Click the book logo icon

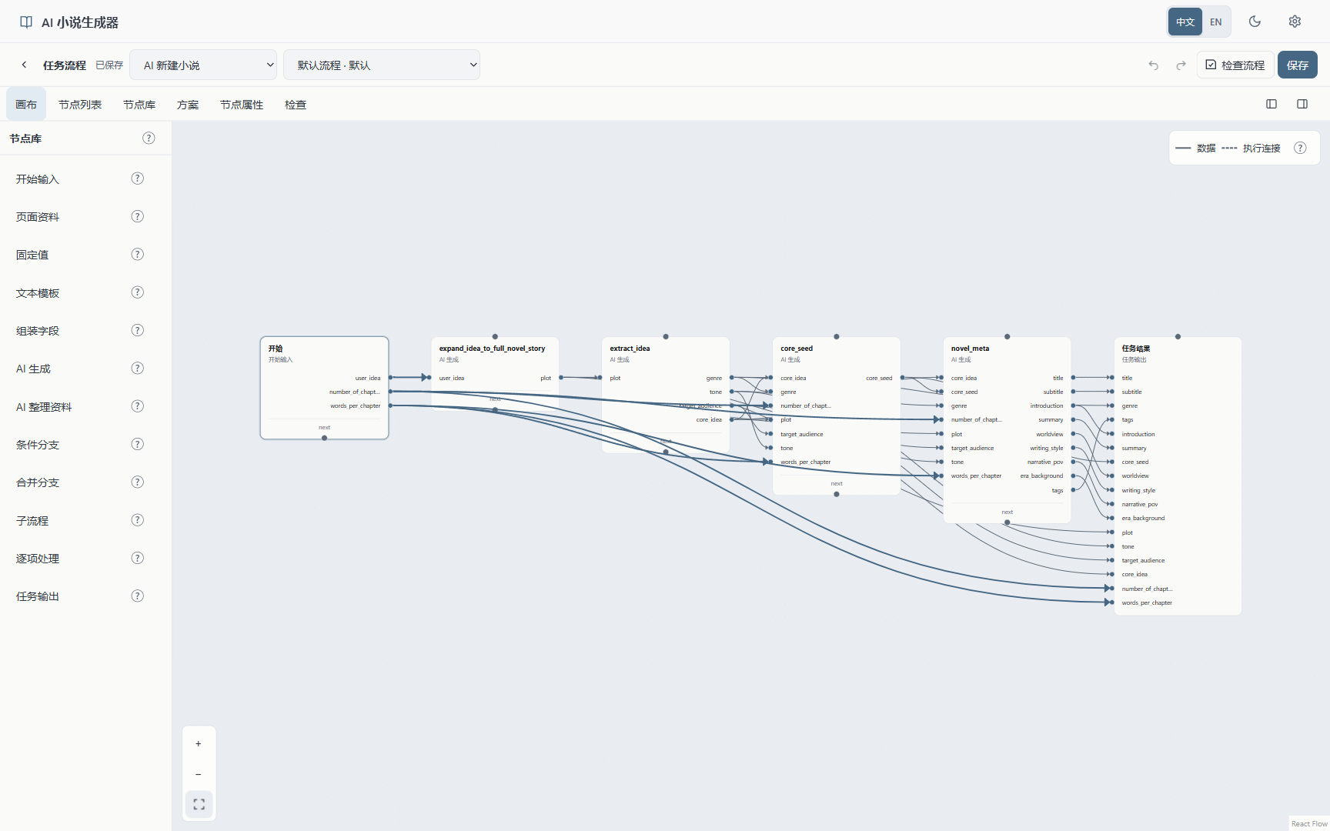click(26, 22)
